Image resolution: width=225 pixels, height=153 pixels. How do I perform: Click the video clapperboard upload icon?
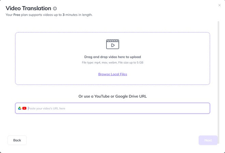(x=112, y=45)
